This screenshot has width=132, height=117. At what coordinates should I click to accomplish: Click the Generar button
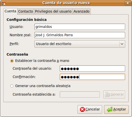[x=114, y=94]
